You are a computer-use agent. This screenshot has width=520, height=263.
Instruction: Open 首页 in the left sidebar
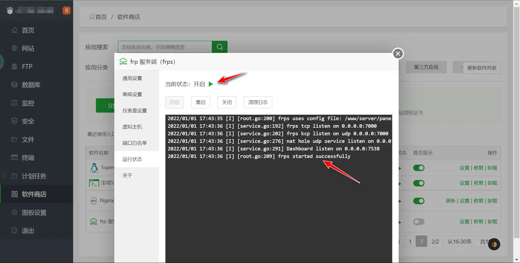point(28,30)
